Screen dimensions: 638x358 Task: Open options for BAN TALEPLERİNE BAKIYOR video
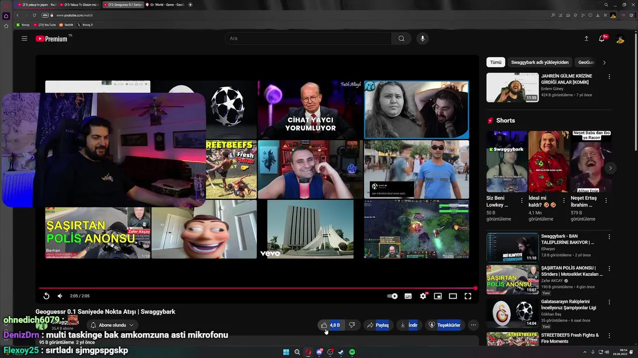(609, 237)
